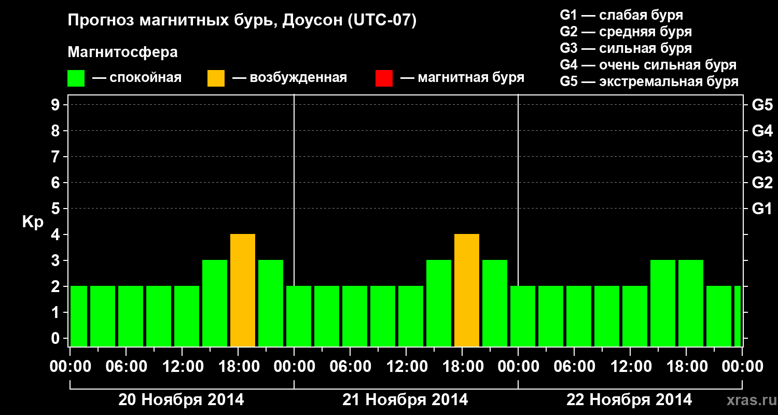Click the 22 Ноября 2014 date label

click(629, 400)
